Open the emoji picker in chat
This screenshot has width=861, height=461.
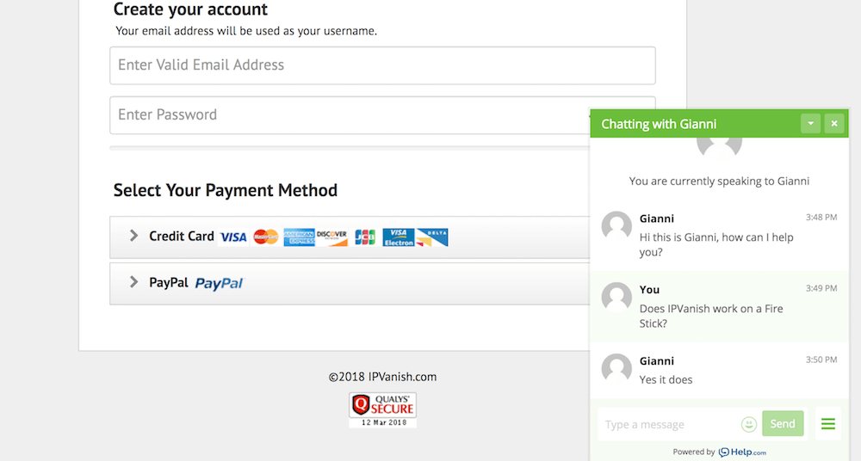[x=749, y=424]
